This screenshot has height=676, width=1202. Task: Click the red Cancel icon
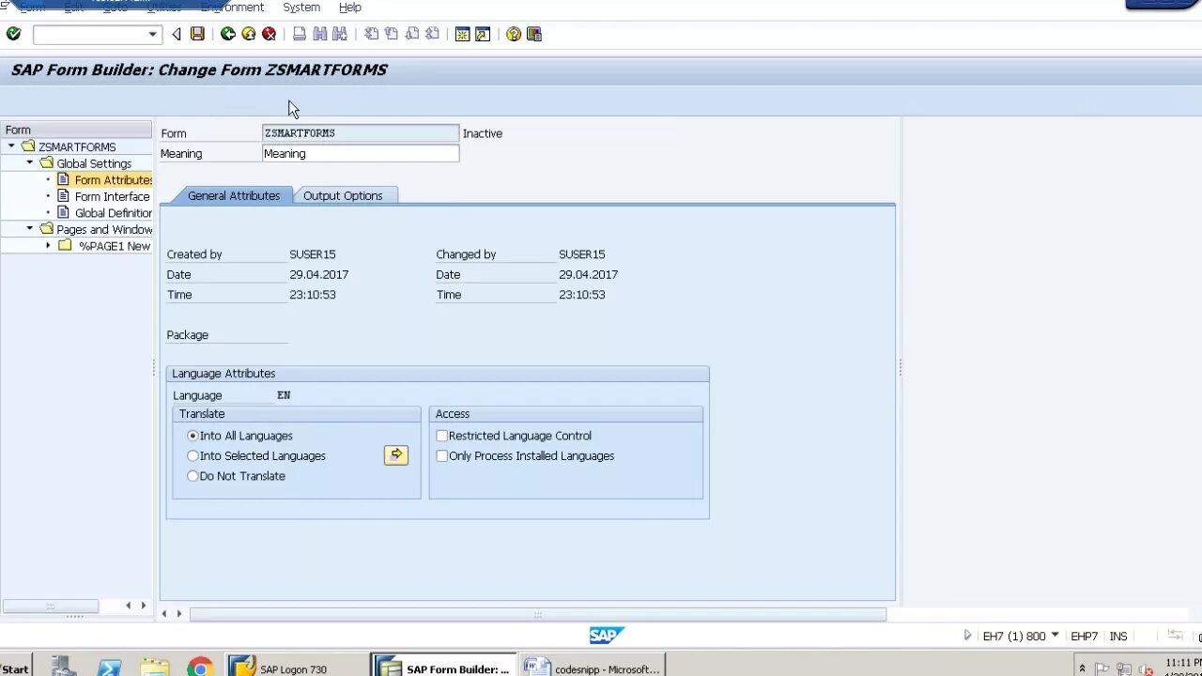pyautogui.click(x=270, y=34)
